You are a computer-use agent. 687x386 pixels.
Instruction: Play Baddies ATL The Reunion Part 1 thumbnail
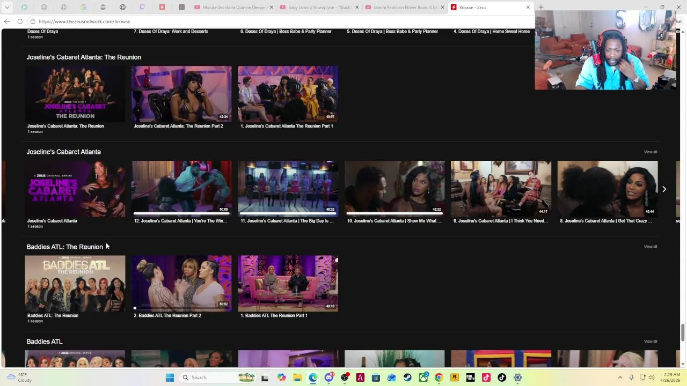pyautogui.click(x=288, y=284)
